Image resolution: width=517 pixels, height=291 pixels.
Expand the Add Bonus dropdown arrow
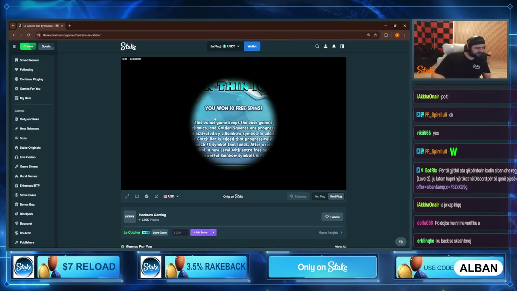pos(213,232)
